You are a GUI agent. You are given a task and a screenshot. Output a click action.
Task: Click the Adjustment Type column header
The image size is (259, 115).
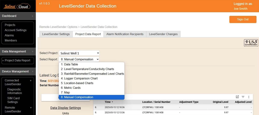pos(189,102)
